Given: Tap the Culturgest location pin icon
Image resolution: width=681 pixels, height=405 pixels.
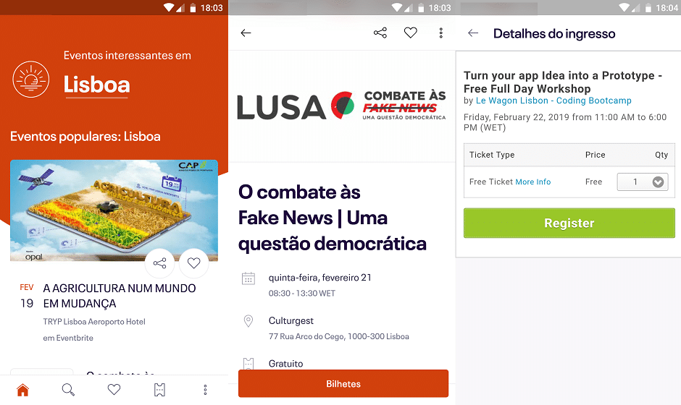Looking at the screenshot, I should (248, 321).
